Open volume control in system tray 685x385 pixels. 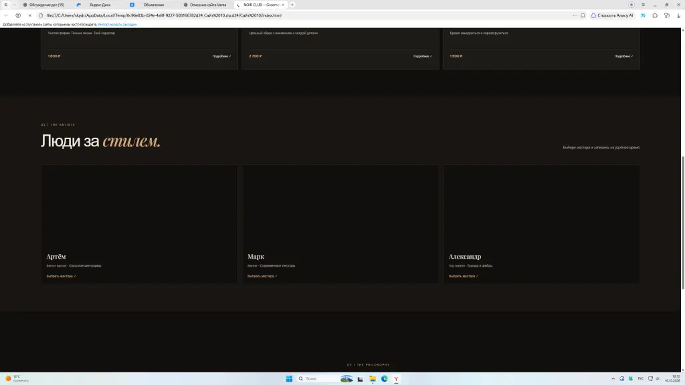[x=658, y=378]
